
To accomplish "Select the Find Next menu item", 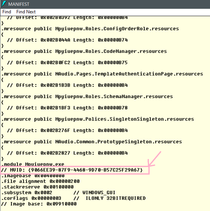I will pos(26,12).
